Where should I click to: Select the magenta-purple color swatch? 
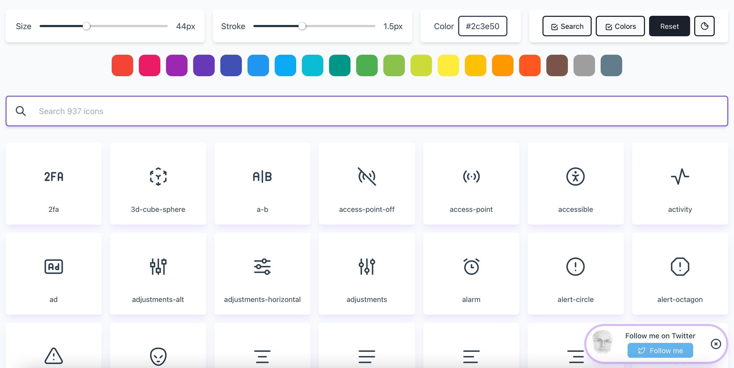(177, 65)
